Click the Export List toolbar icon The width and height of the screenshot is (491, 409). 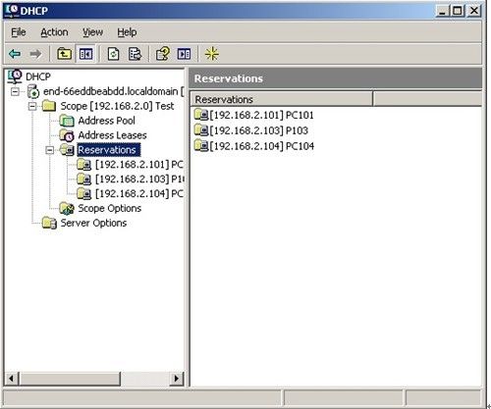[x=135, y=54]
